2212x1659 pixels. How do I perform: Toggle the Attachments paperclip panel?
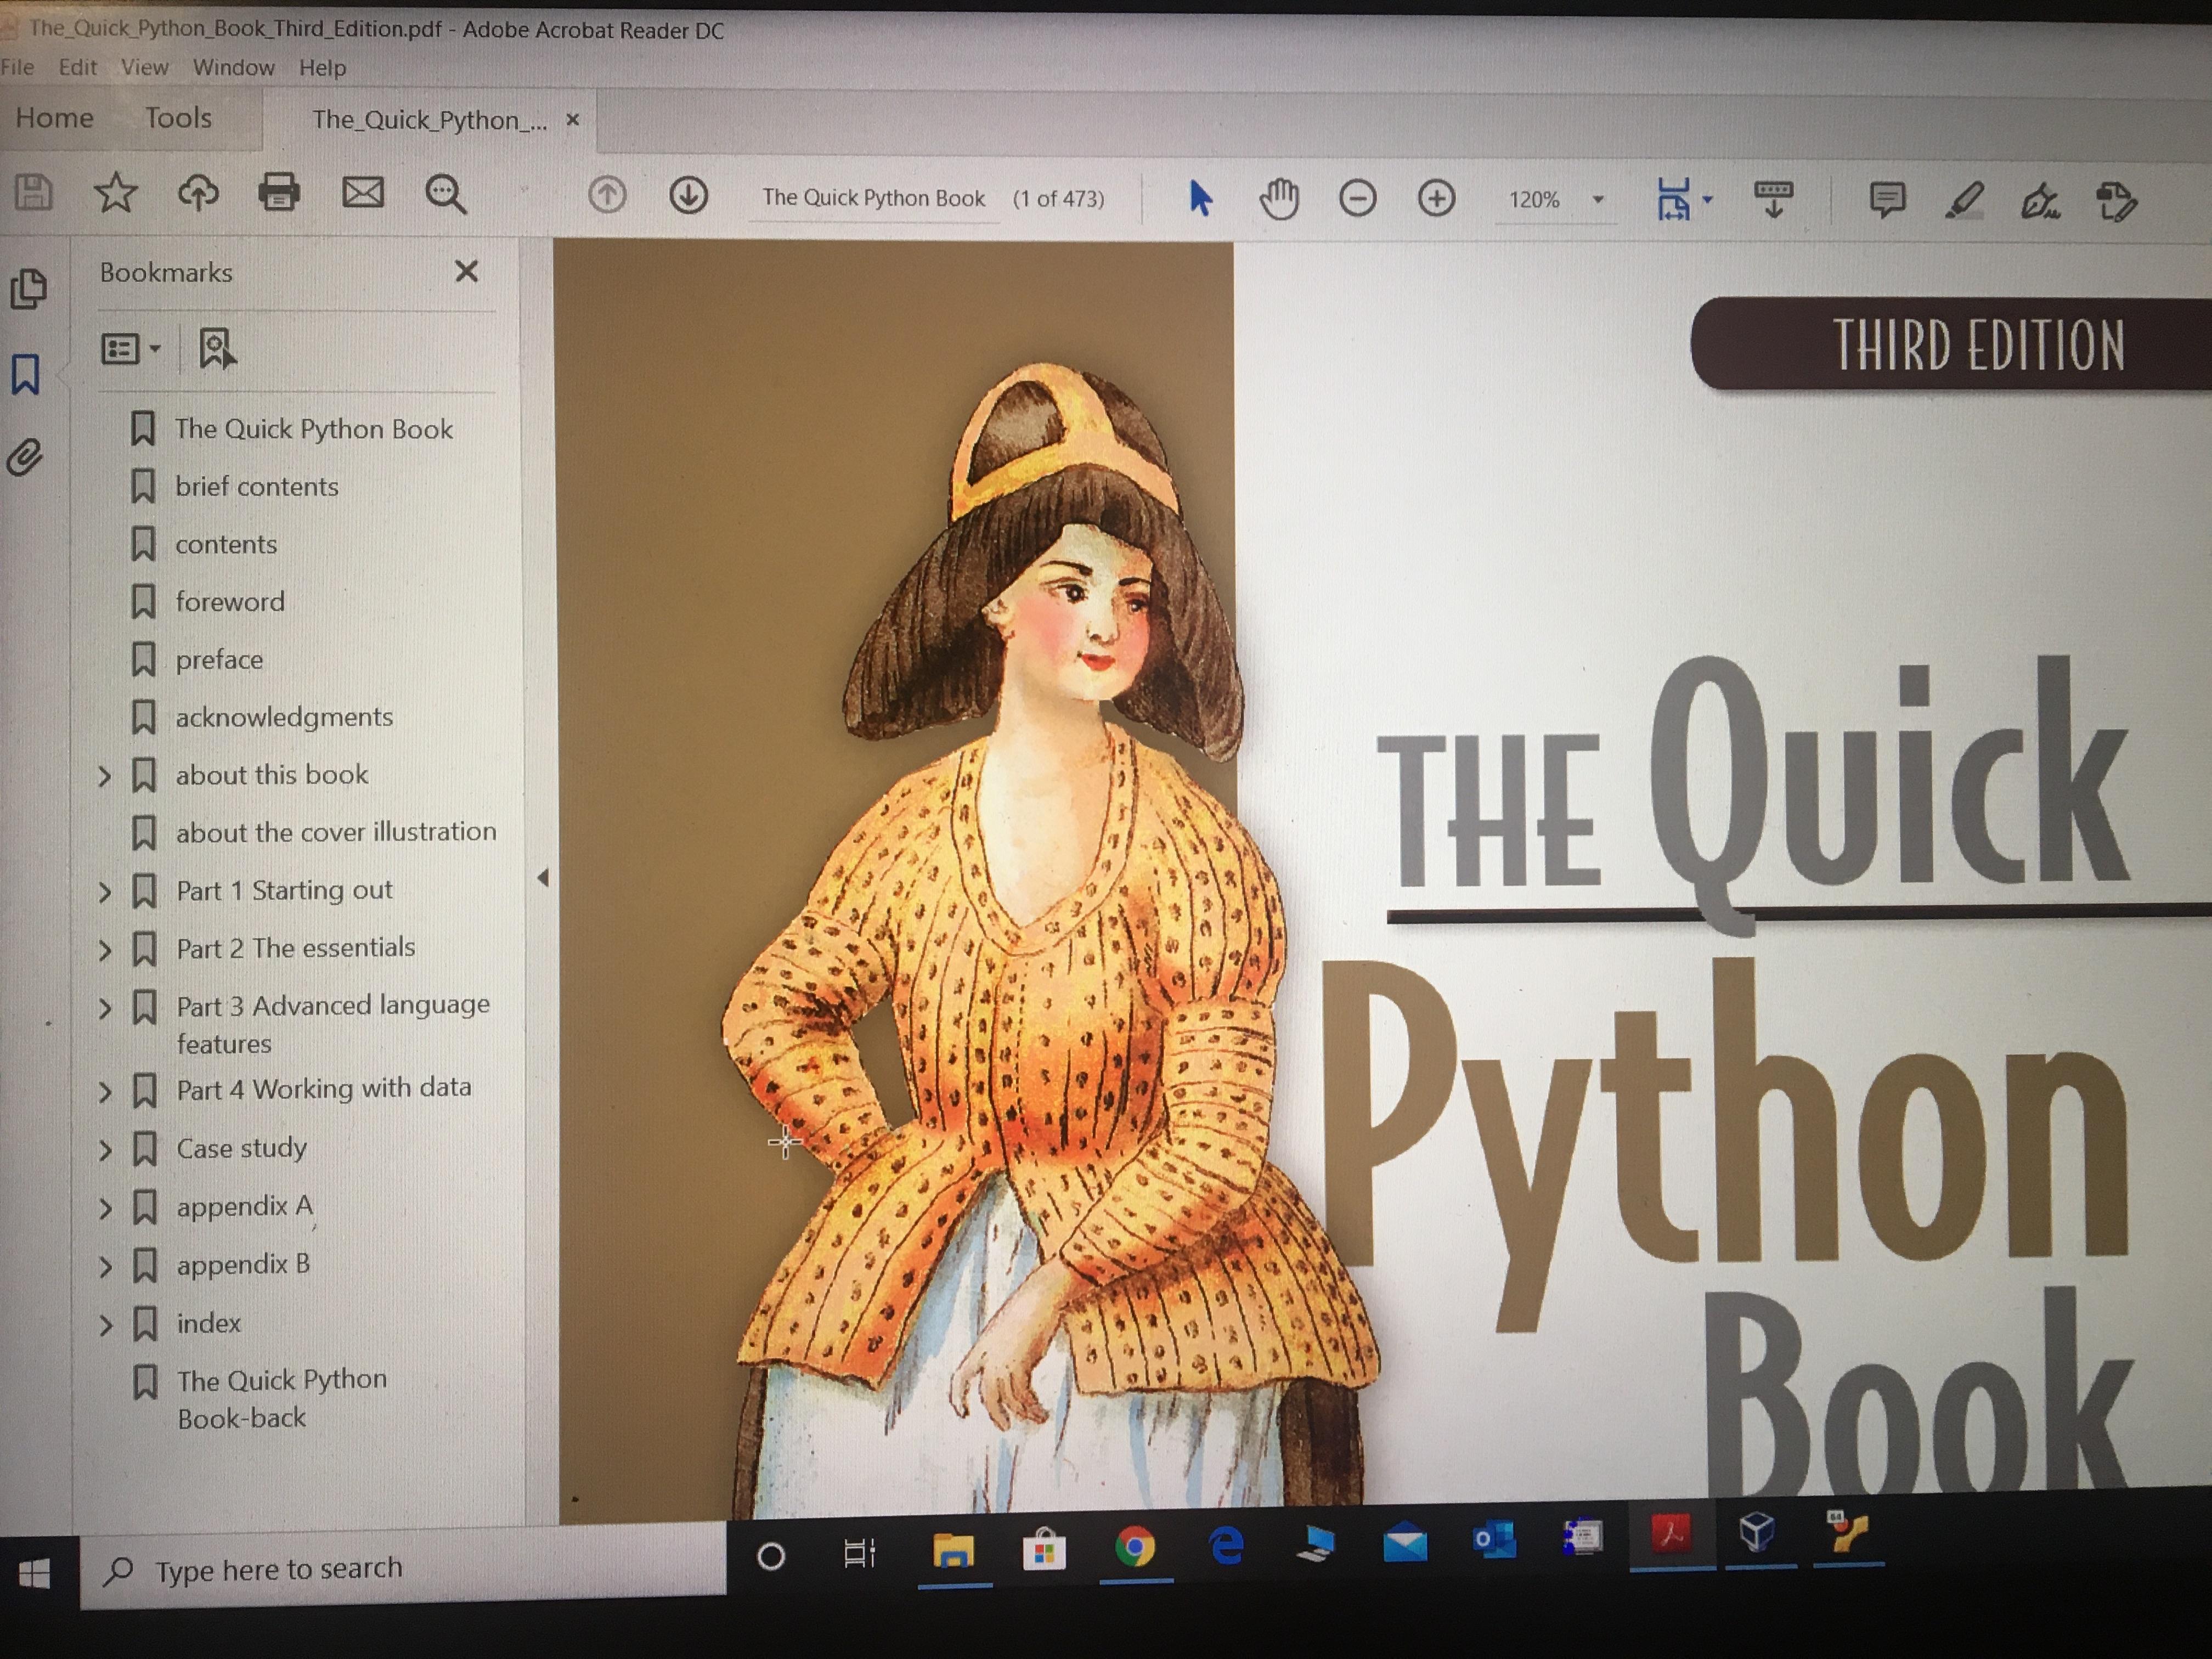pos(25,458)
